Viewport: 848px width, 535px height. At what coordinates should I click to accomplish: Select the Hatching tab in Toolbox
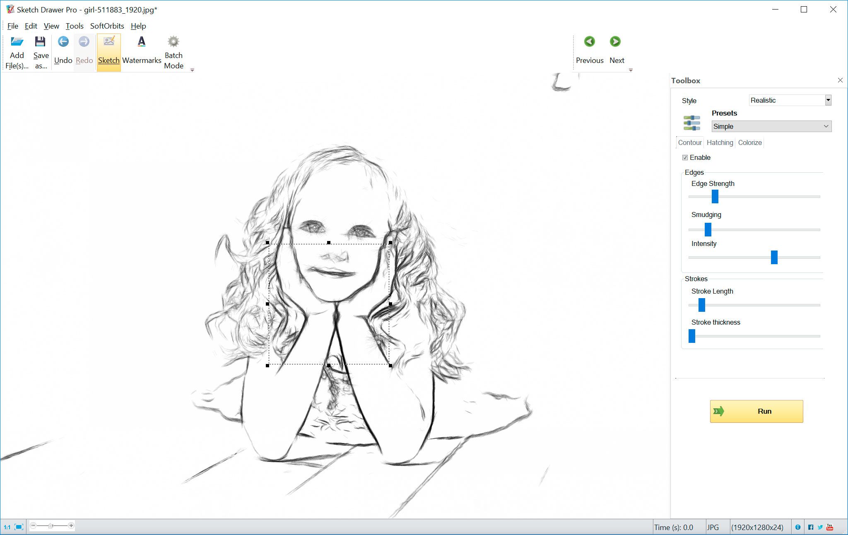click(x=719, y=142)
